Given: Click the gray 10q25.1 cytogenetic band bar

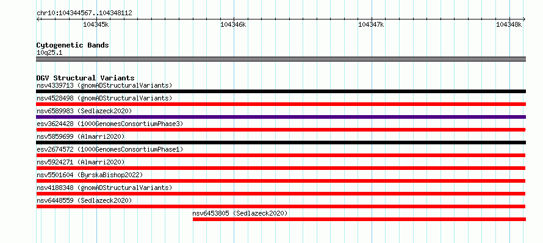Looking at the screenshot, I should [x=281, y=59].
